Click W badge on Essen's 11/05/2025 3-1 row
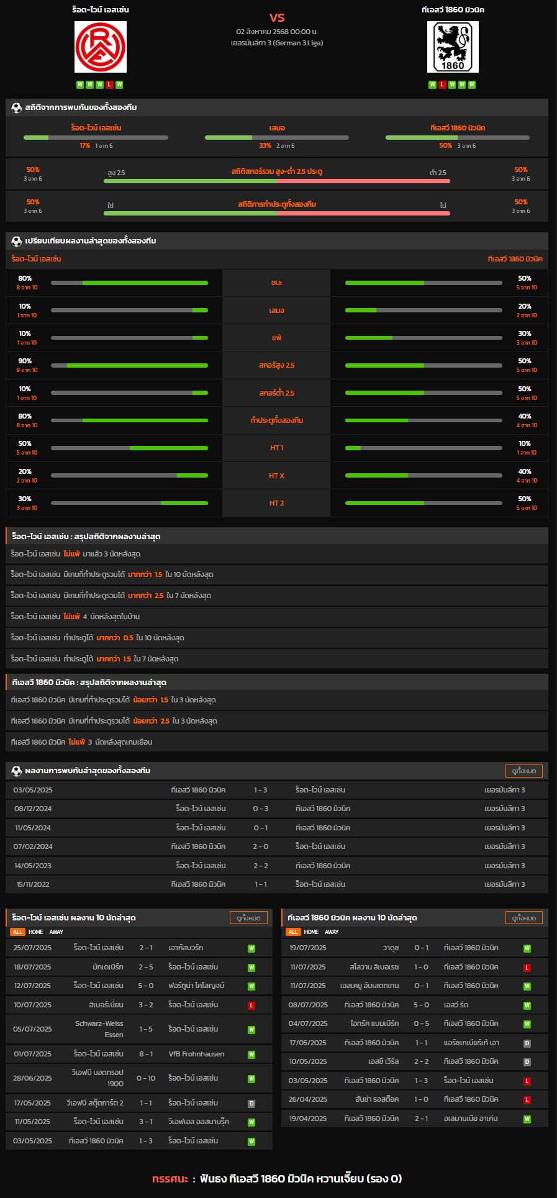Viewport: 557px width, 1198px height. [251, 1122]
